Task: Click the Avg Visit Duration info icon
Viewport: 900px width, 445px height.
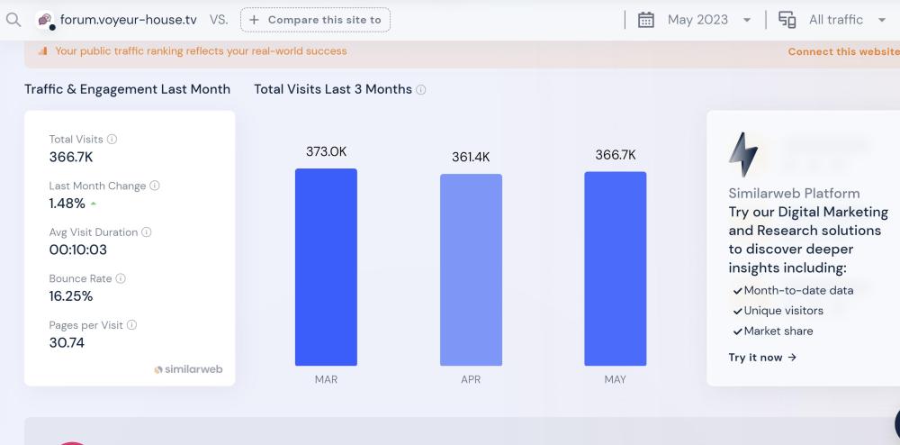Action: coord(147,232)
